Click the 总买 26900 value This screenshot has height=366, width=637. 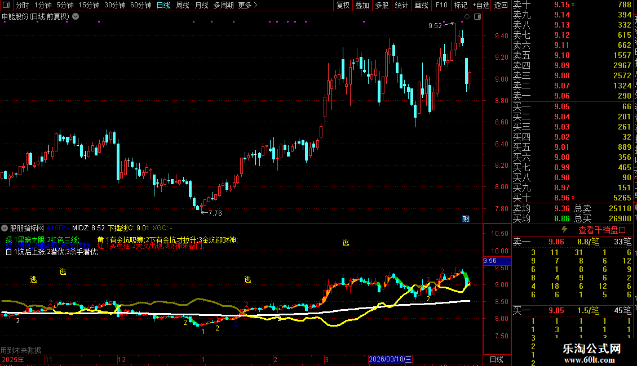620,218
